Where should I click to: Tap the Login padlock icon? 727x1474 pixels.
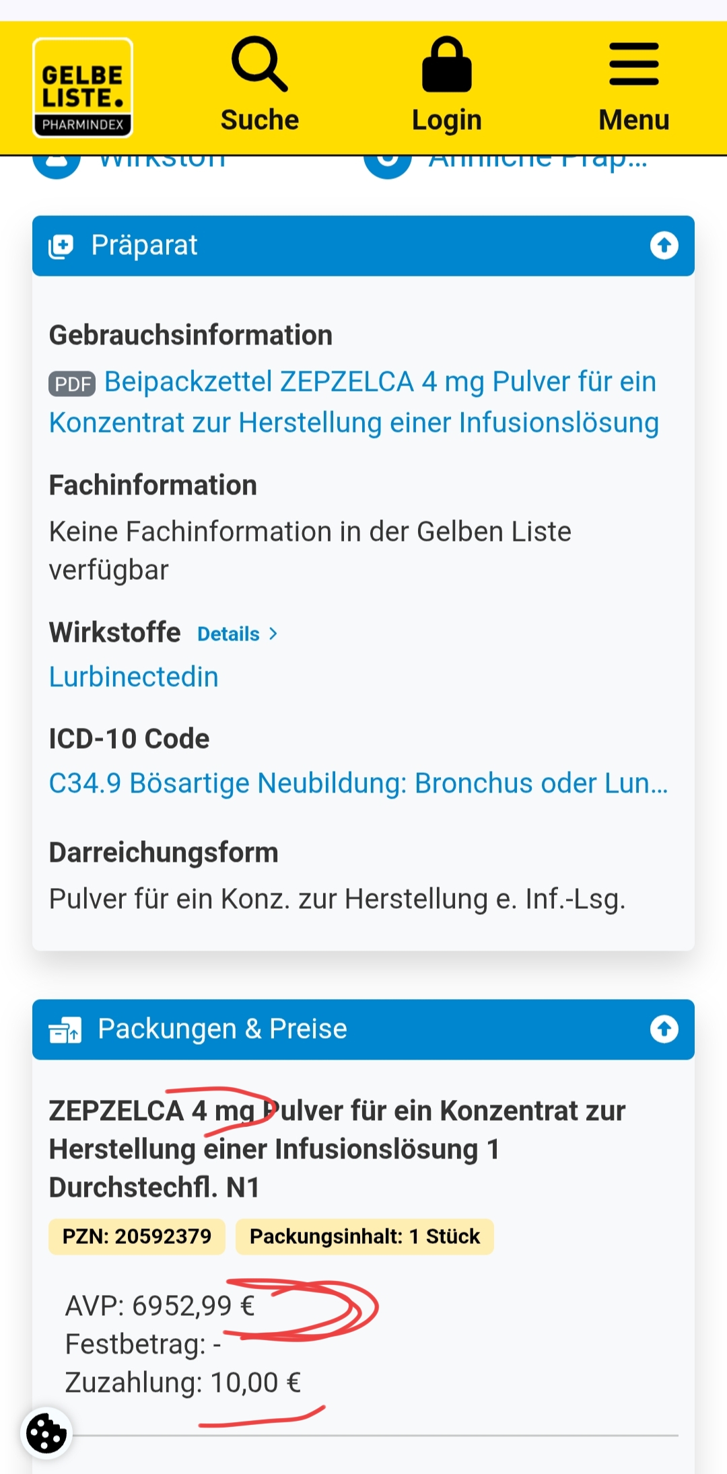coord(447,64)
